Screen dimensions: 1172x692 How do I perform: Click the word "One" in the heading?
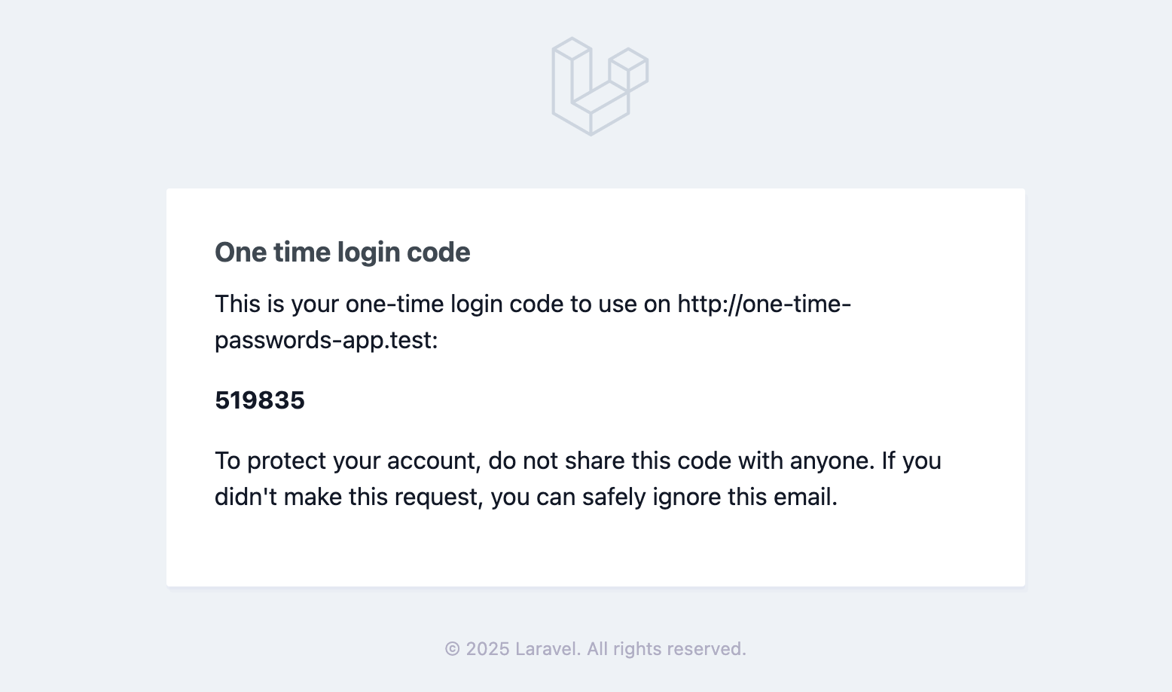(240, 253)
